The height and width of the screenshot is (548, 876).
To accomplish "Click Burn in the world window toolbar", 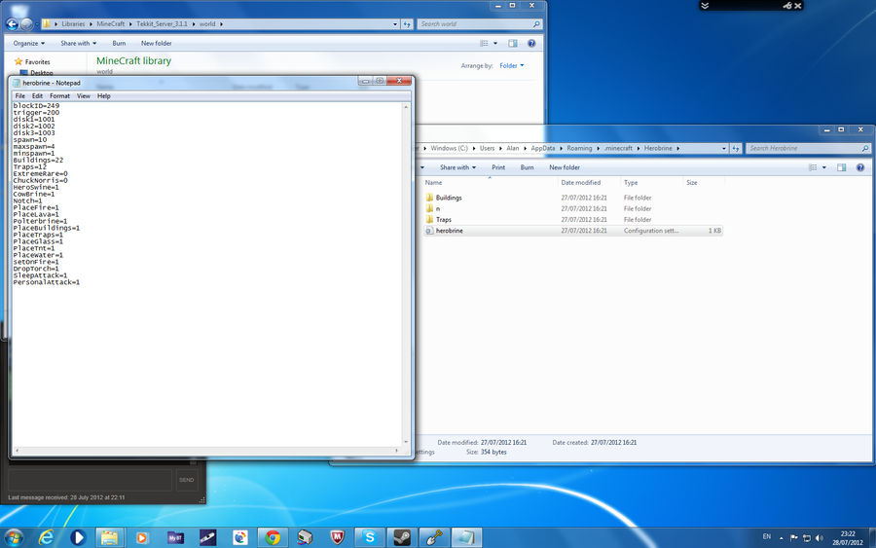I will point(119,43).
